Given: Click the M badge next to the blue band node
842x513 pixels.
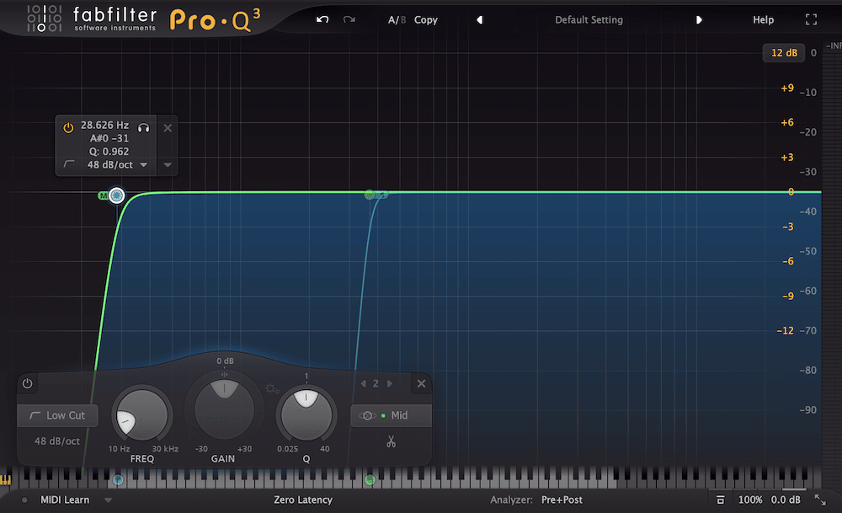Looking at the screenshot, I should pyautogui.click(x=103, y=195).
